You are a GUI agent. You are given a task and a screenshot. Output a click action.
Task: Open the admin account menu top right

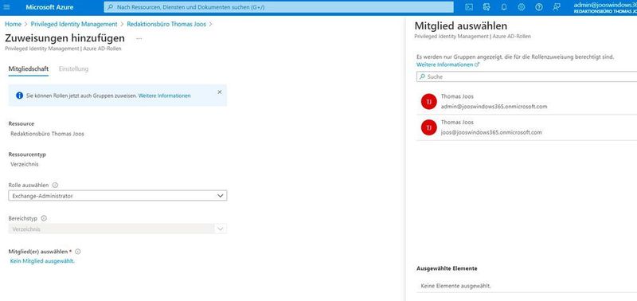click(x=605, y=7)
